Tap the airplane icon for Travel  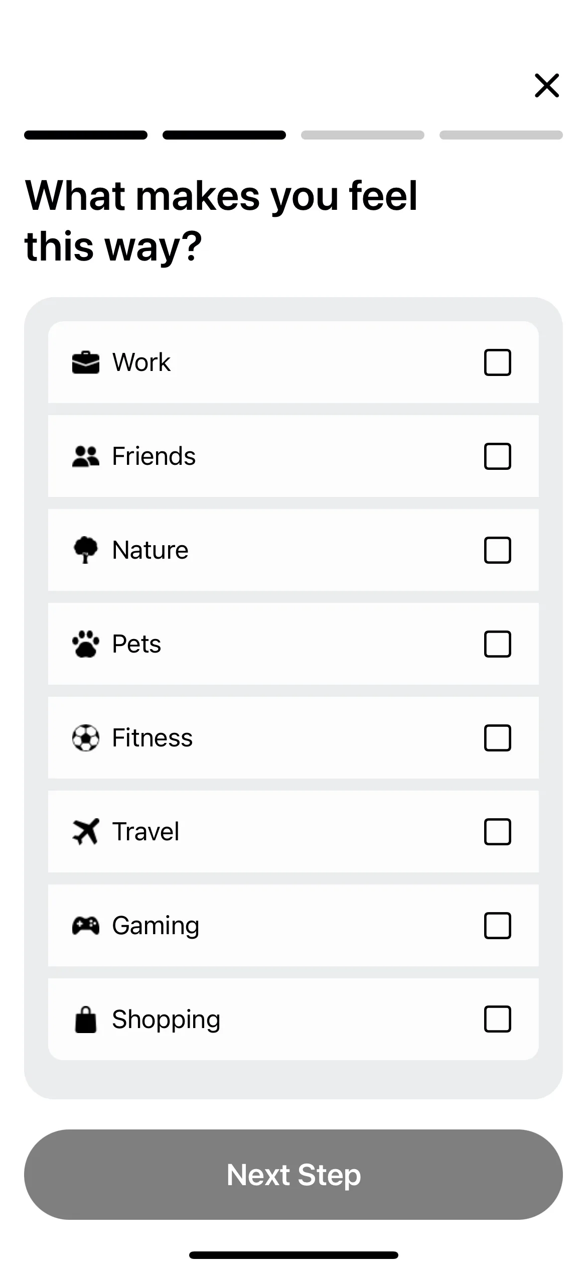[86, 832]
